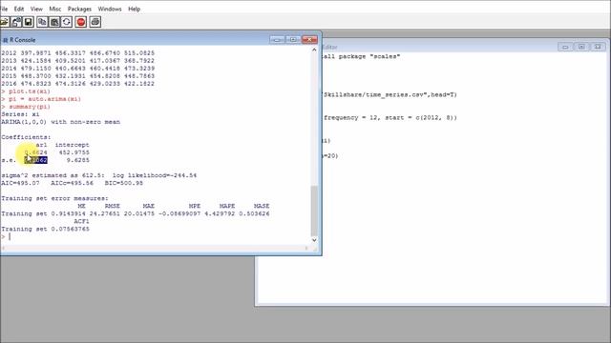Click the highlighted s.e. value for ar1

pyautogui.click(x=36, y=160)
